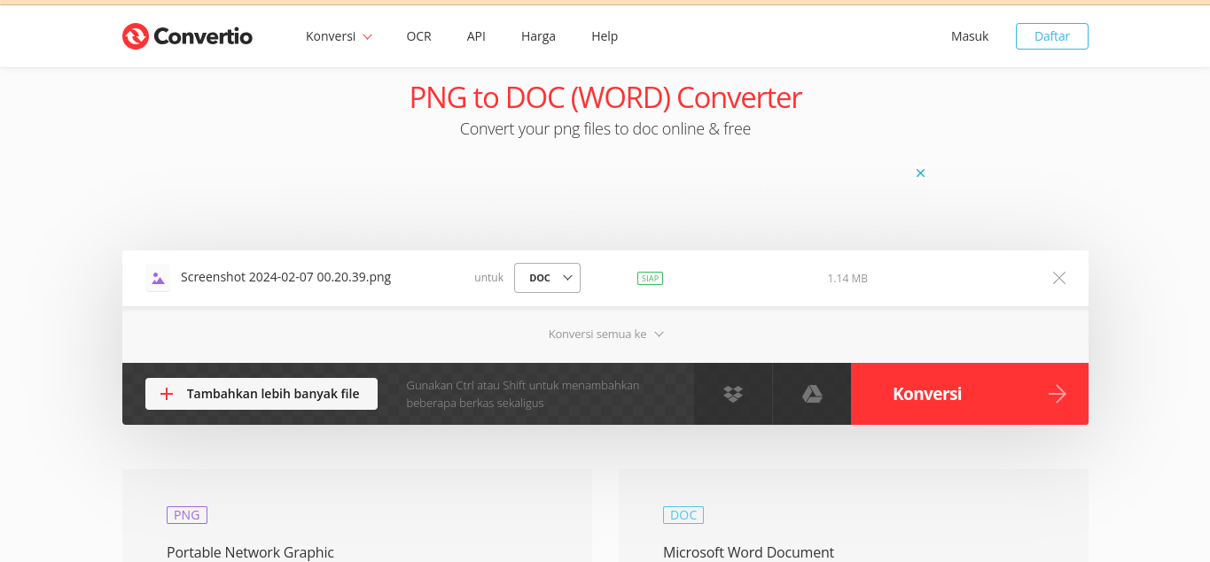This screenshot has height=562, width=1210.
Task: Click the purple image file type icon
Action: tap(158, 278)
